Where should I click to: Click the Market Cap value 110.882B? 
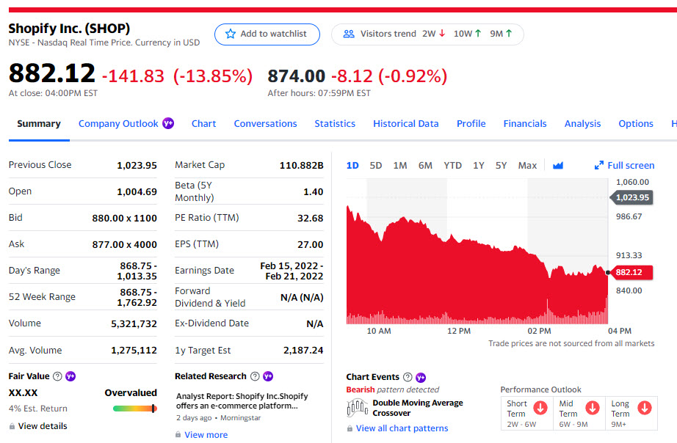[301, 165]
